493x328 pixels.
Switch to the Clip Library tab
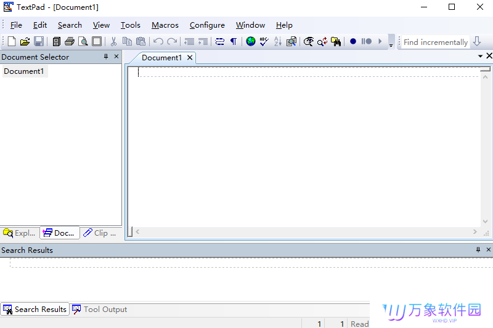point(100,233)
